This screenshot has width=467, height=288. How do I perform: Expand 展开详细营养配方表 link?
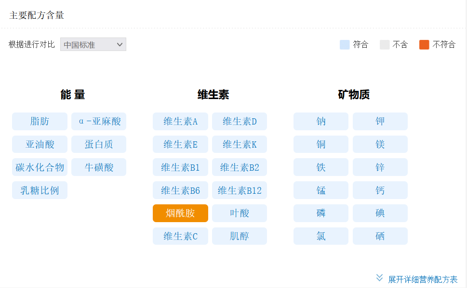click(423, 279)
